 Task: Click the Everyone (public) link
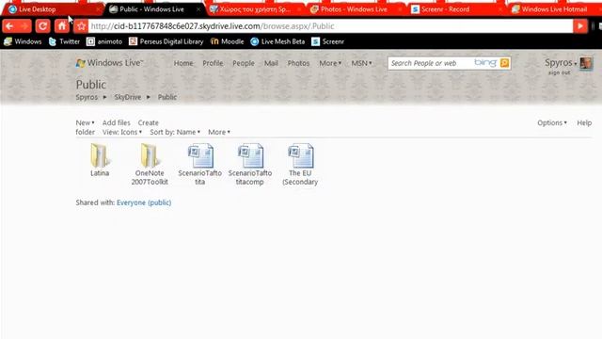pos(144,202)
